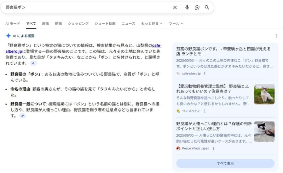Screen dimensions: 283x173
Task: Click the white cat on grass thumbnail
Action: click(x=264, y=94)
